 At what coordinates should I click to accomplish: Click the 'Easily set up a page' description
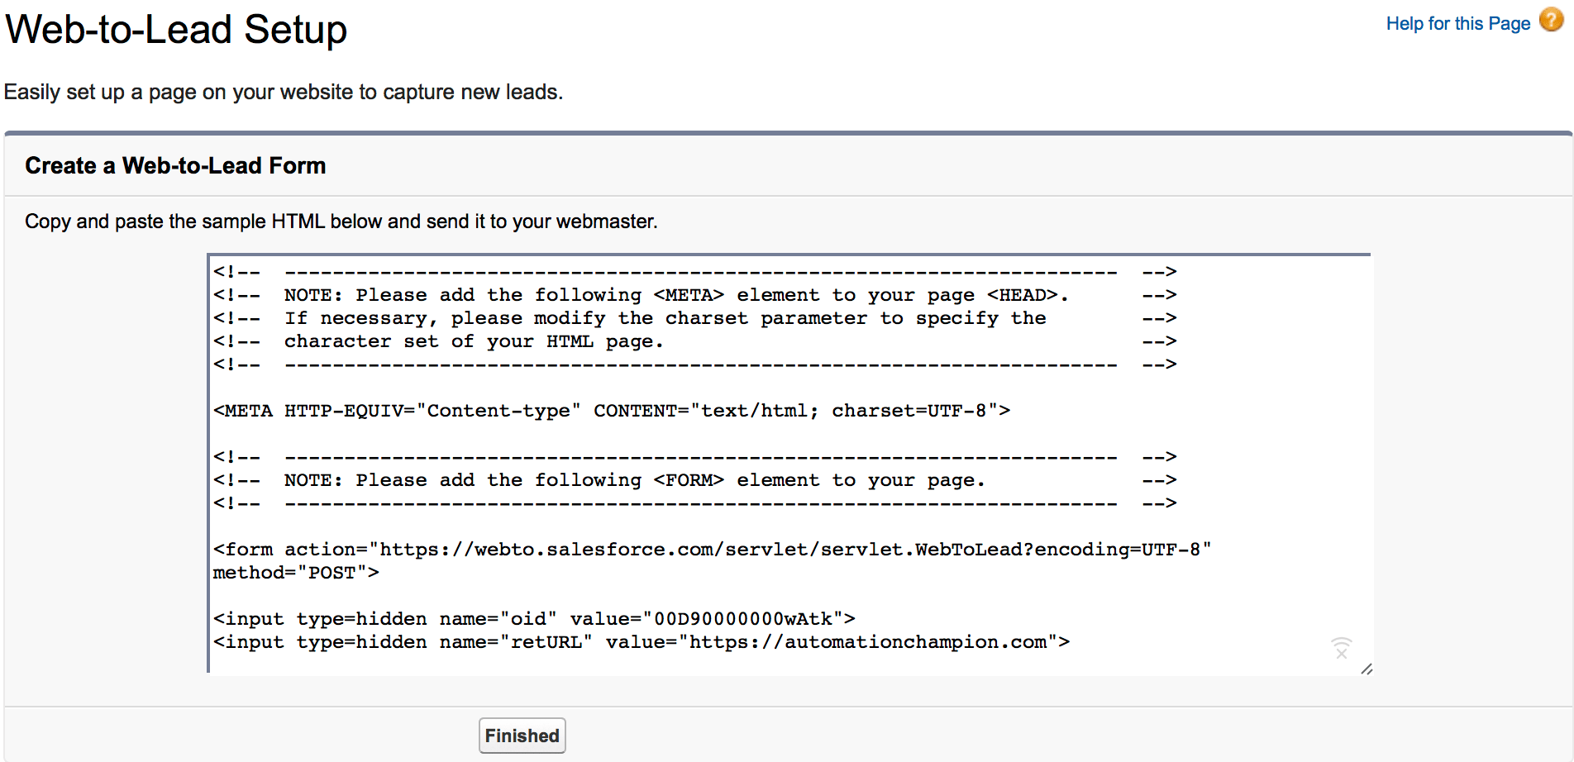point(284,92)
